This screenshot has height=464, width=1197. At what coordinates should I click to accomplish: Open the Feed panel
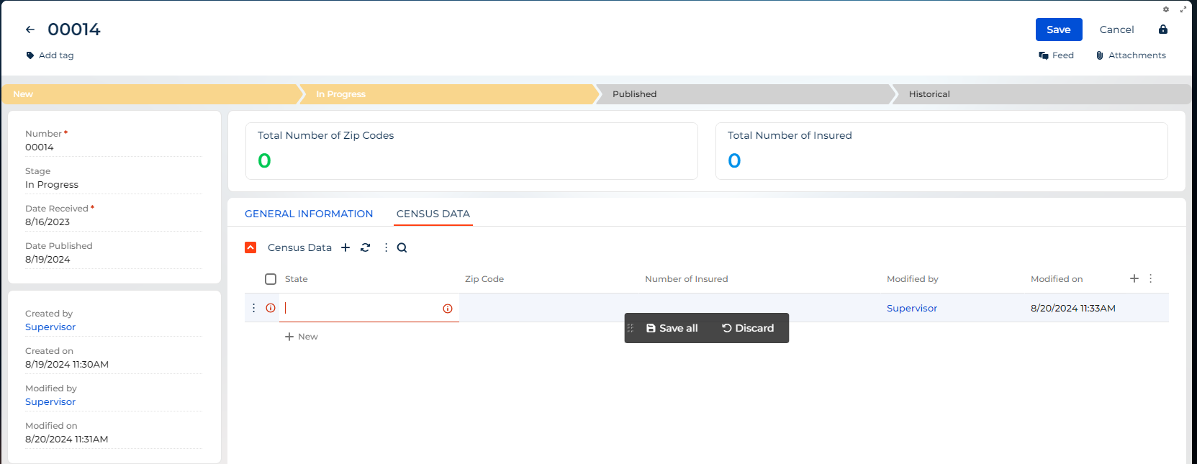click(x=1056, y=55)
